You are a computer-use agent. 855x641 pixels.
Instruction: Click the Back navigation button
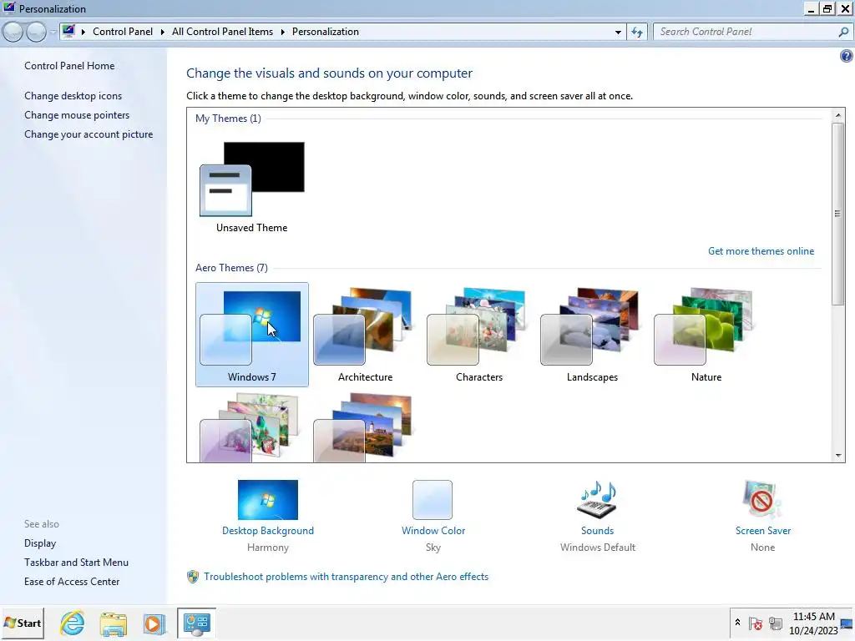click(x=13, y=33)
